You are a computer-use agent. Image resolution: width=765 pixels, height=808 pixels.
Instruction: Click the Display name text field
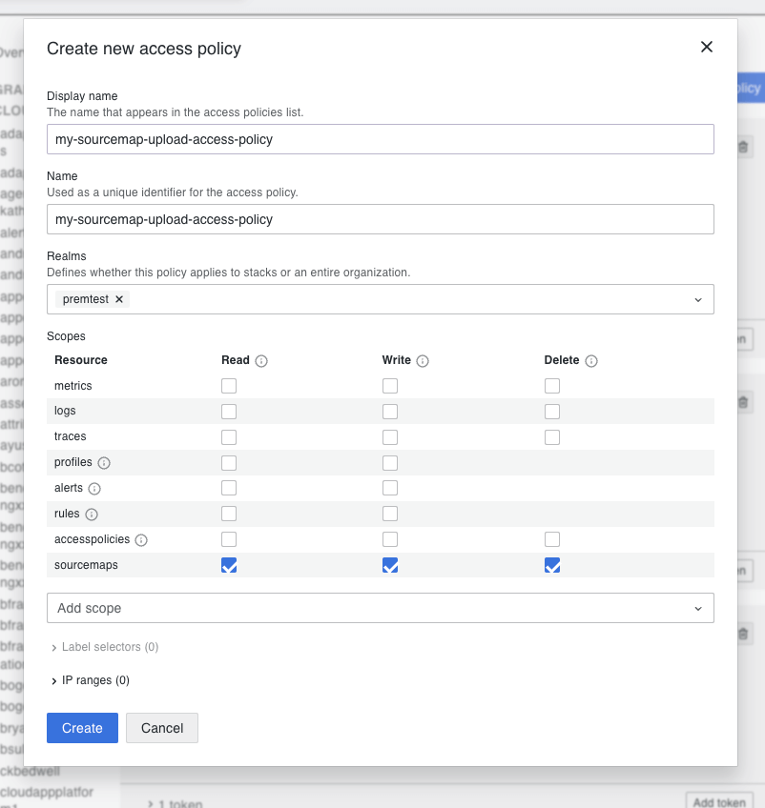[380, 139]
